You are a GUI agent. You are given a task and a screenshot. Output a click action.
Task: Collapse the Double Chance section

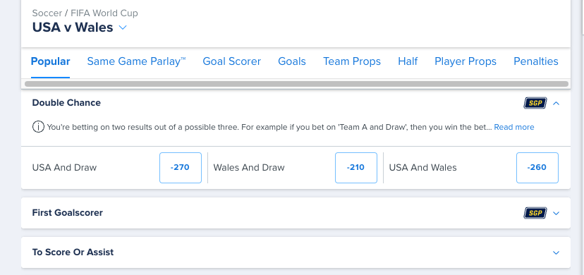coord(556,103)
